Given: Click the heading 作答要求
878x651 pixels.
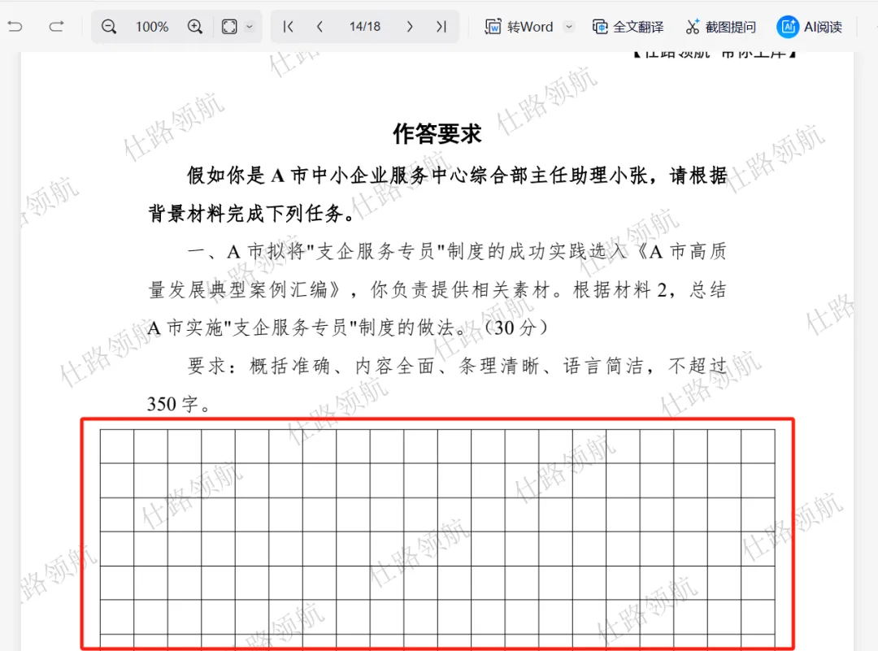Looking at the screenshot, I should pyautogui.click(x=437, y=134).
